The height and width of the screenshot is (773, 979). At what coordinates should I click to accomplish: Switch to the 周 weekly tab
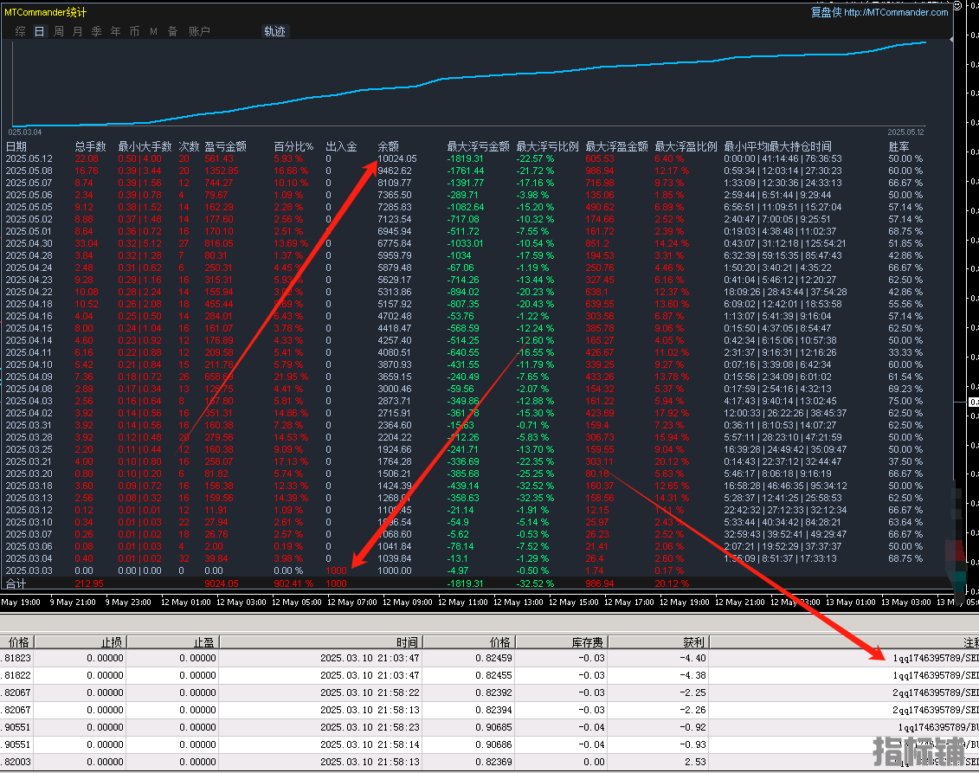coord(59,31)
